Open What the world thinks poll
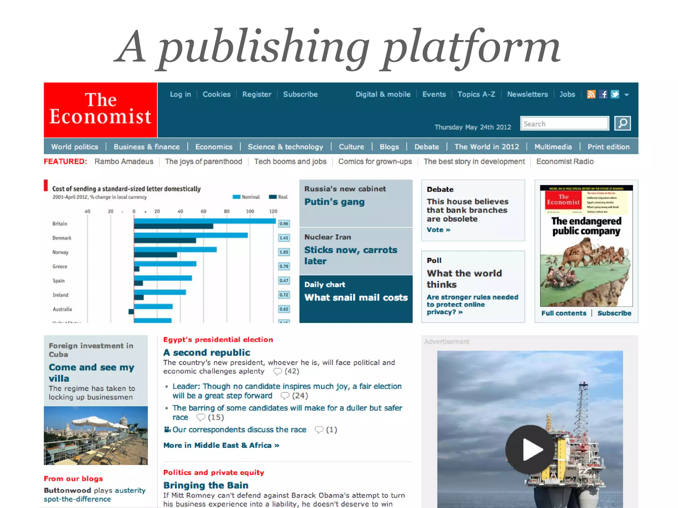The width and height of the screenshot is (678, 508). pos(464,279)
